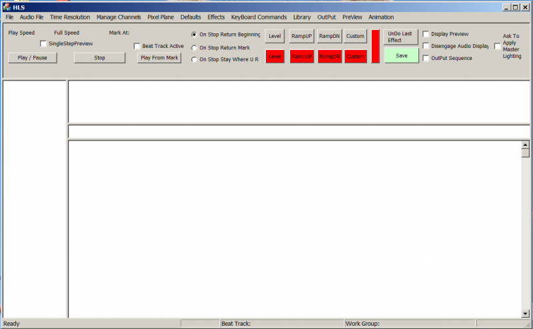This screenshot has width=533, height=329.
Task: Check the Display Preview option
Action: pyautogui.click(x=426, y=34)
